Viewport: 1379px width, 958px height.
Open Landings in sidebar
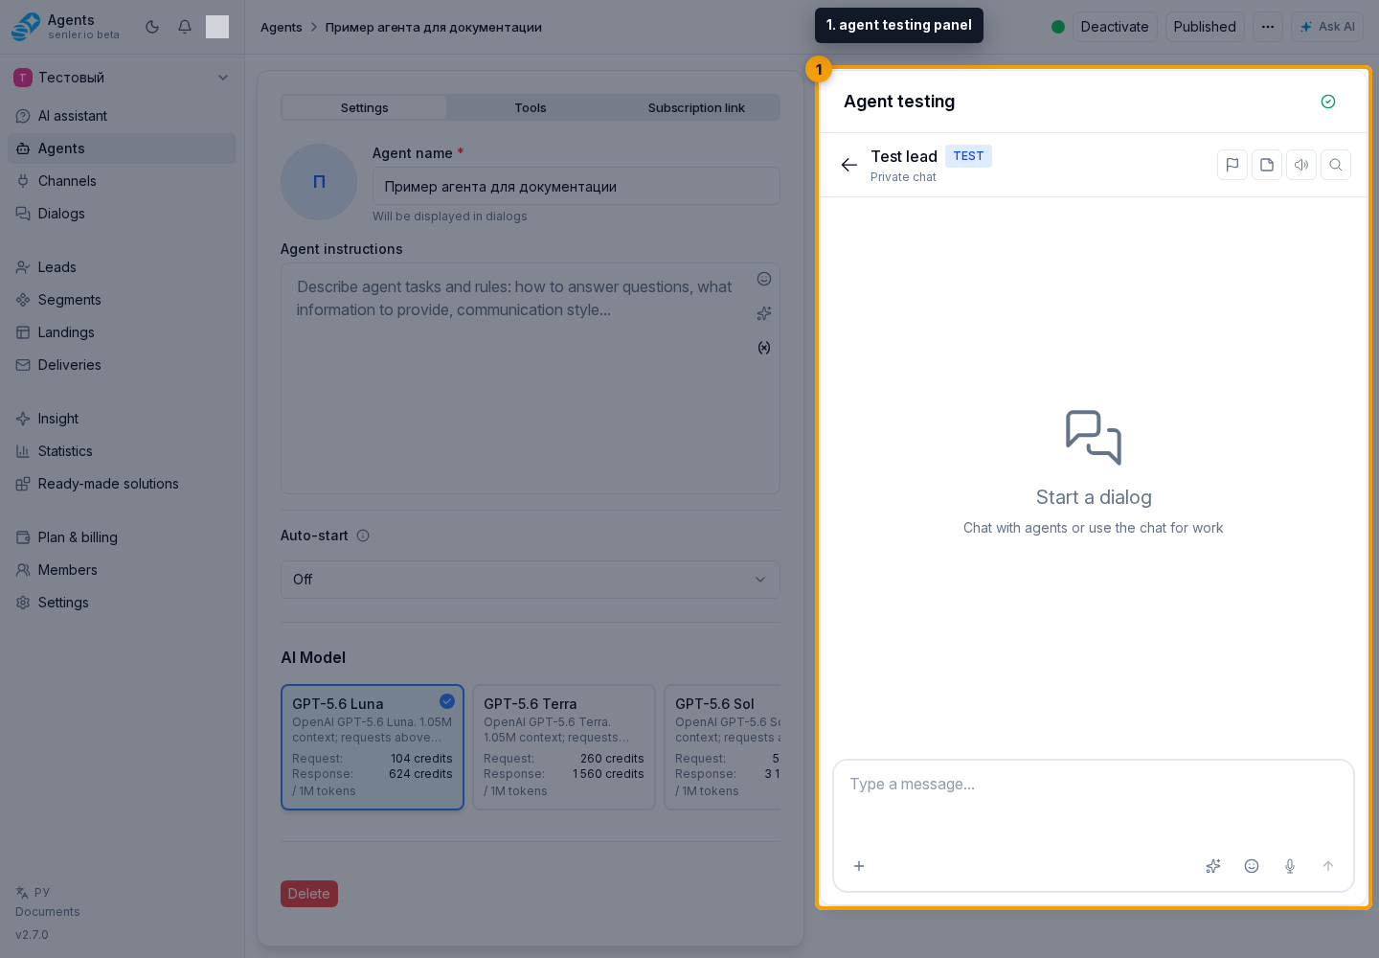pos(122,332)
